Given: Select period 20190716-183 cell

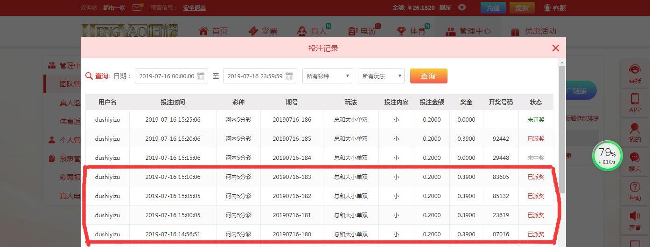Looking at the screenshot, I should point(292,177).
